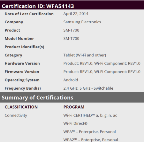Image resolution: width=144 pixels, height=142 pixels.
Task: Click the Wi-Fi Direct program entry
Action: 75,123
